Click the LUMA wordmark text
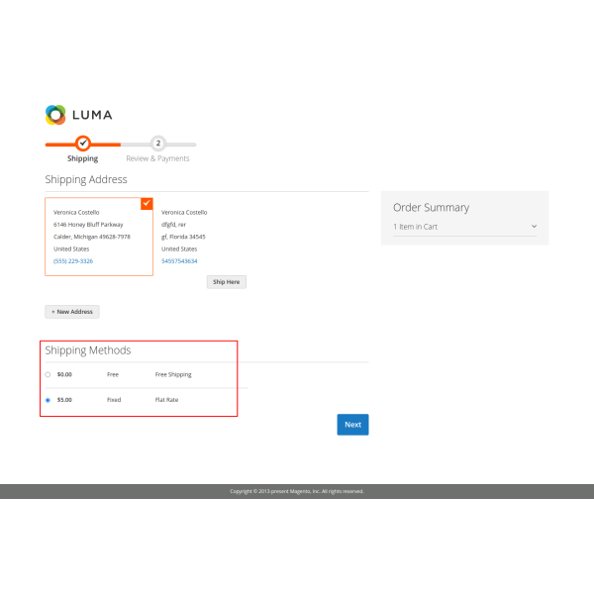This screenshot has width=594, height=594. point(92,115)
